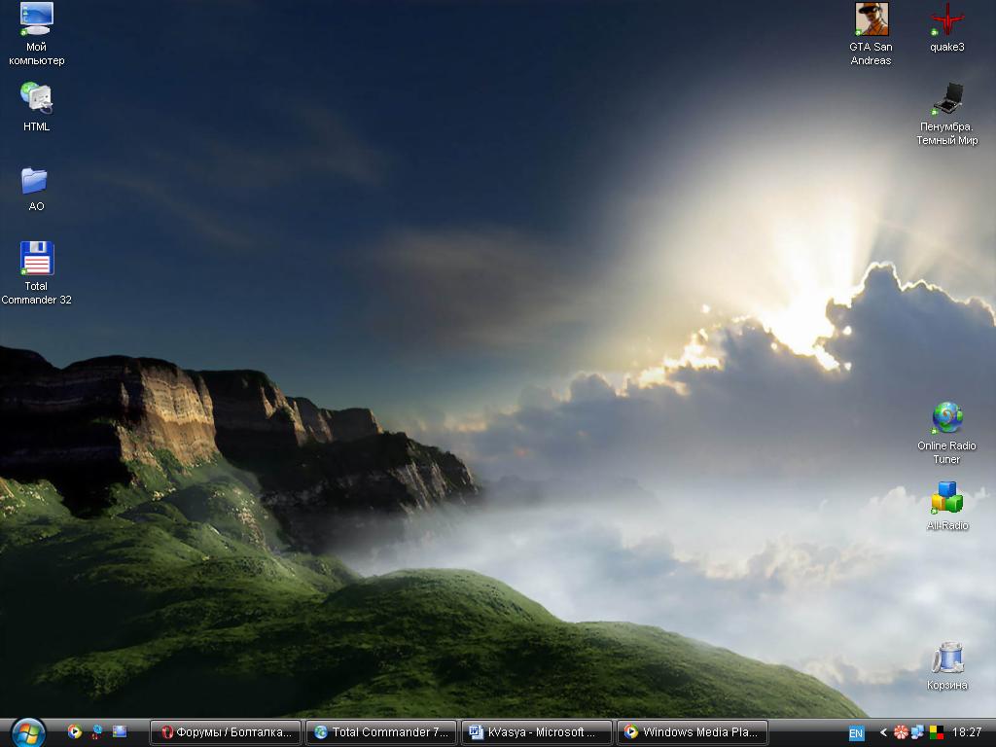
Task: Select the Корзина recycle bin icon
Action: click(x=947, y=665)
